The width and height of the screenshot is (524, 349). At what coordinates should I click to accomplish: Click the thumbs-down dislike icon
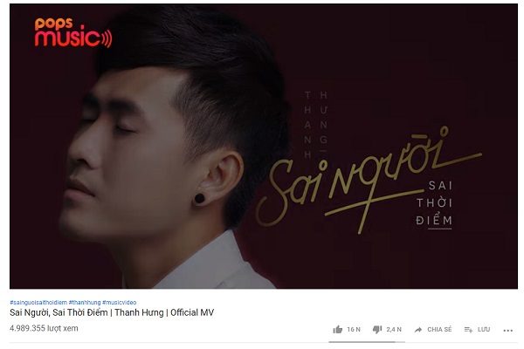click(x=377, y=329)
